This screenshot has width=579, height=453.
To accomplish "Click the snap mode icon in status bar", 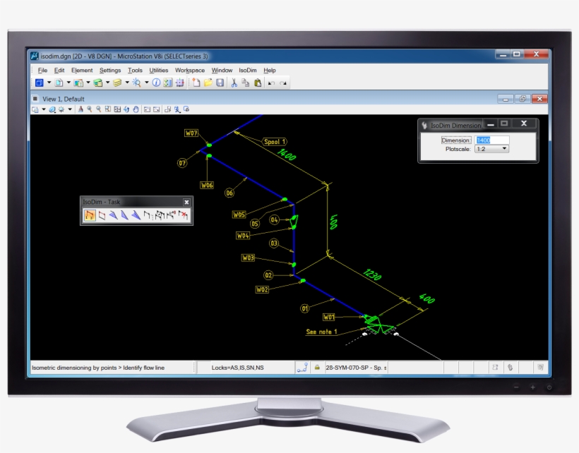I will [302, 368].
